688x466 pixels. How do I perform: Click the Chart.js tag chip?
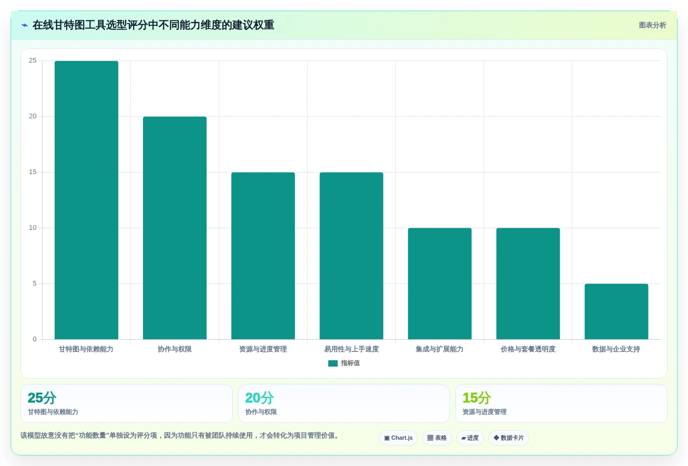pos(398,438)
